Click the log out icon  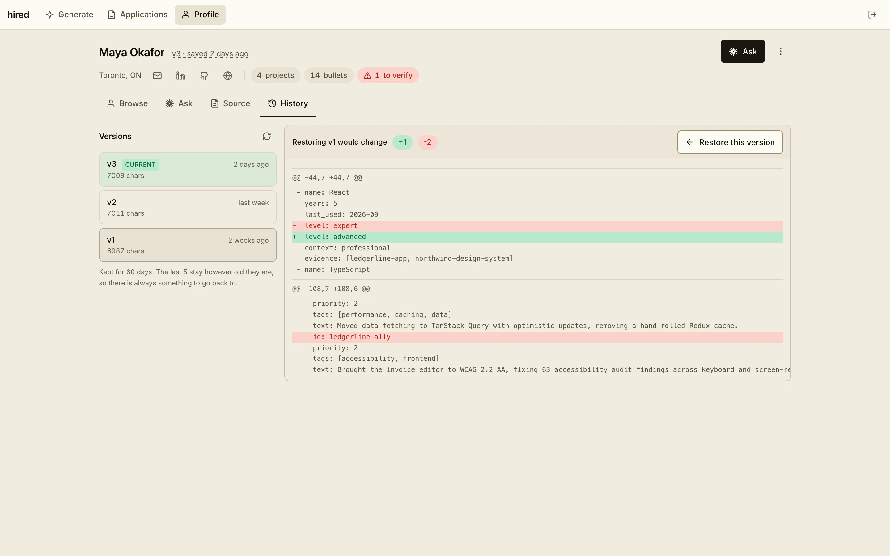coord(872,15)
